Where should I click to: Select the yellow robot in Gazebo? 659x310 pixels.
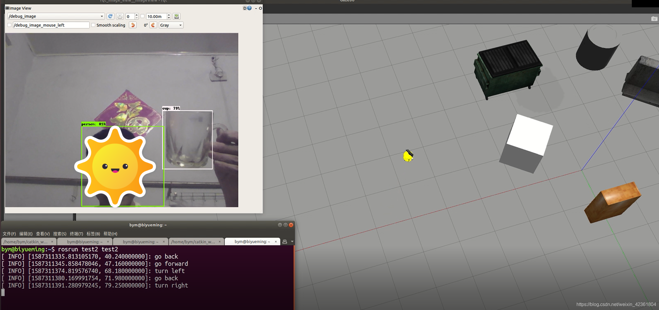(408, 156)
